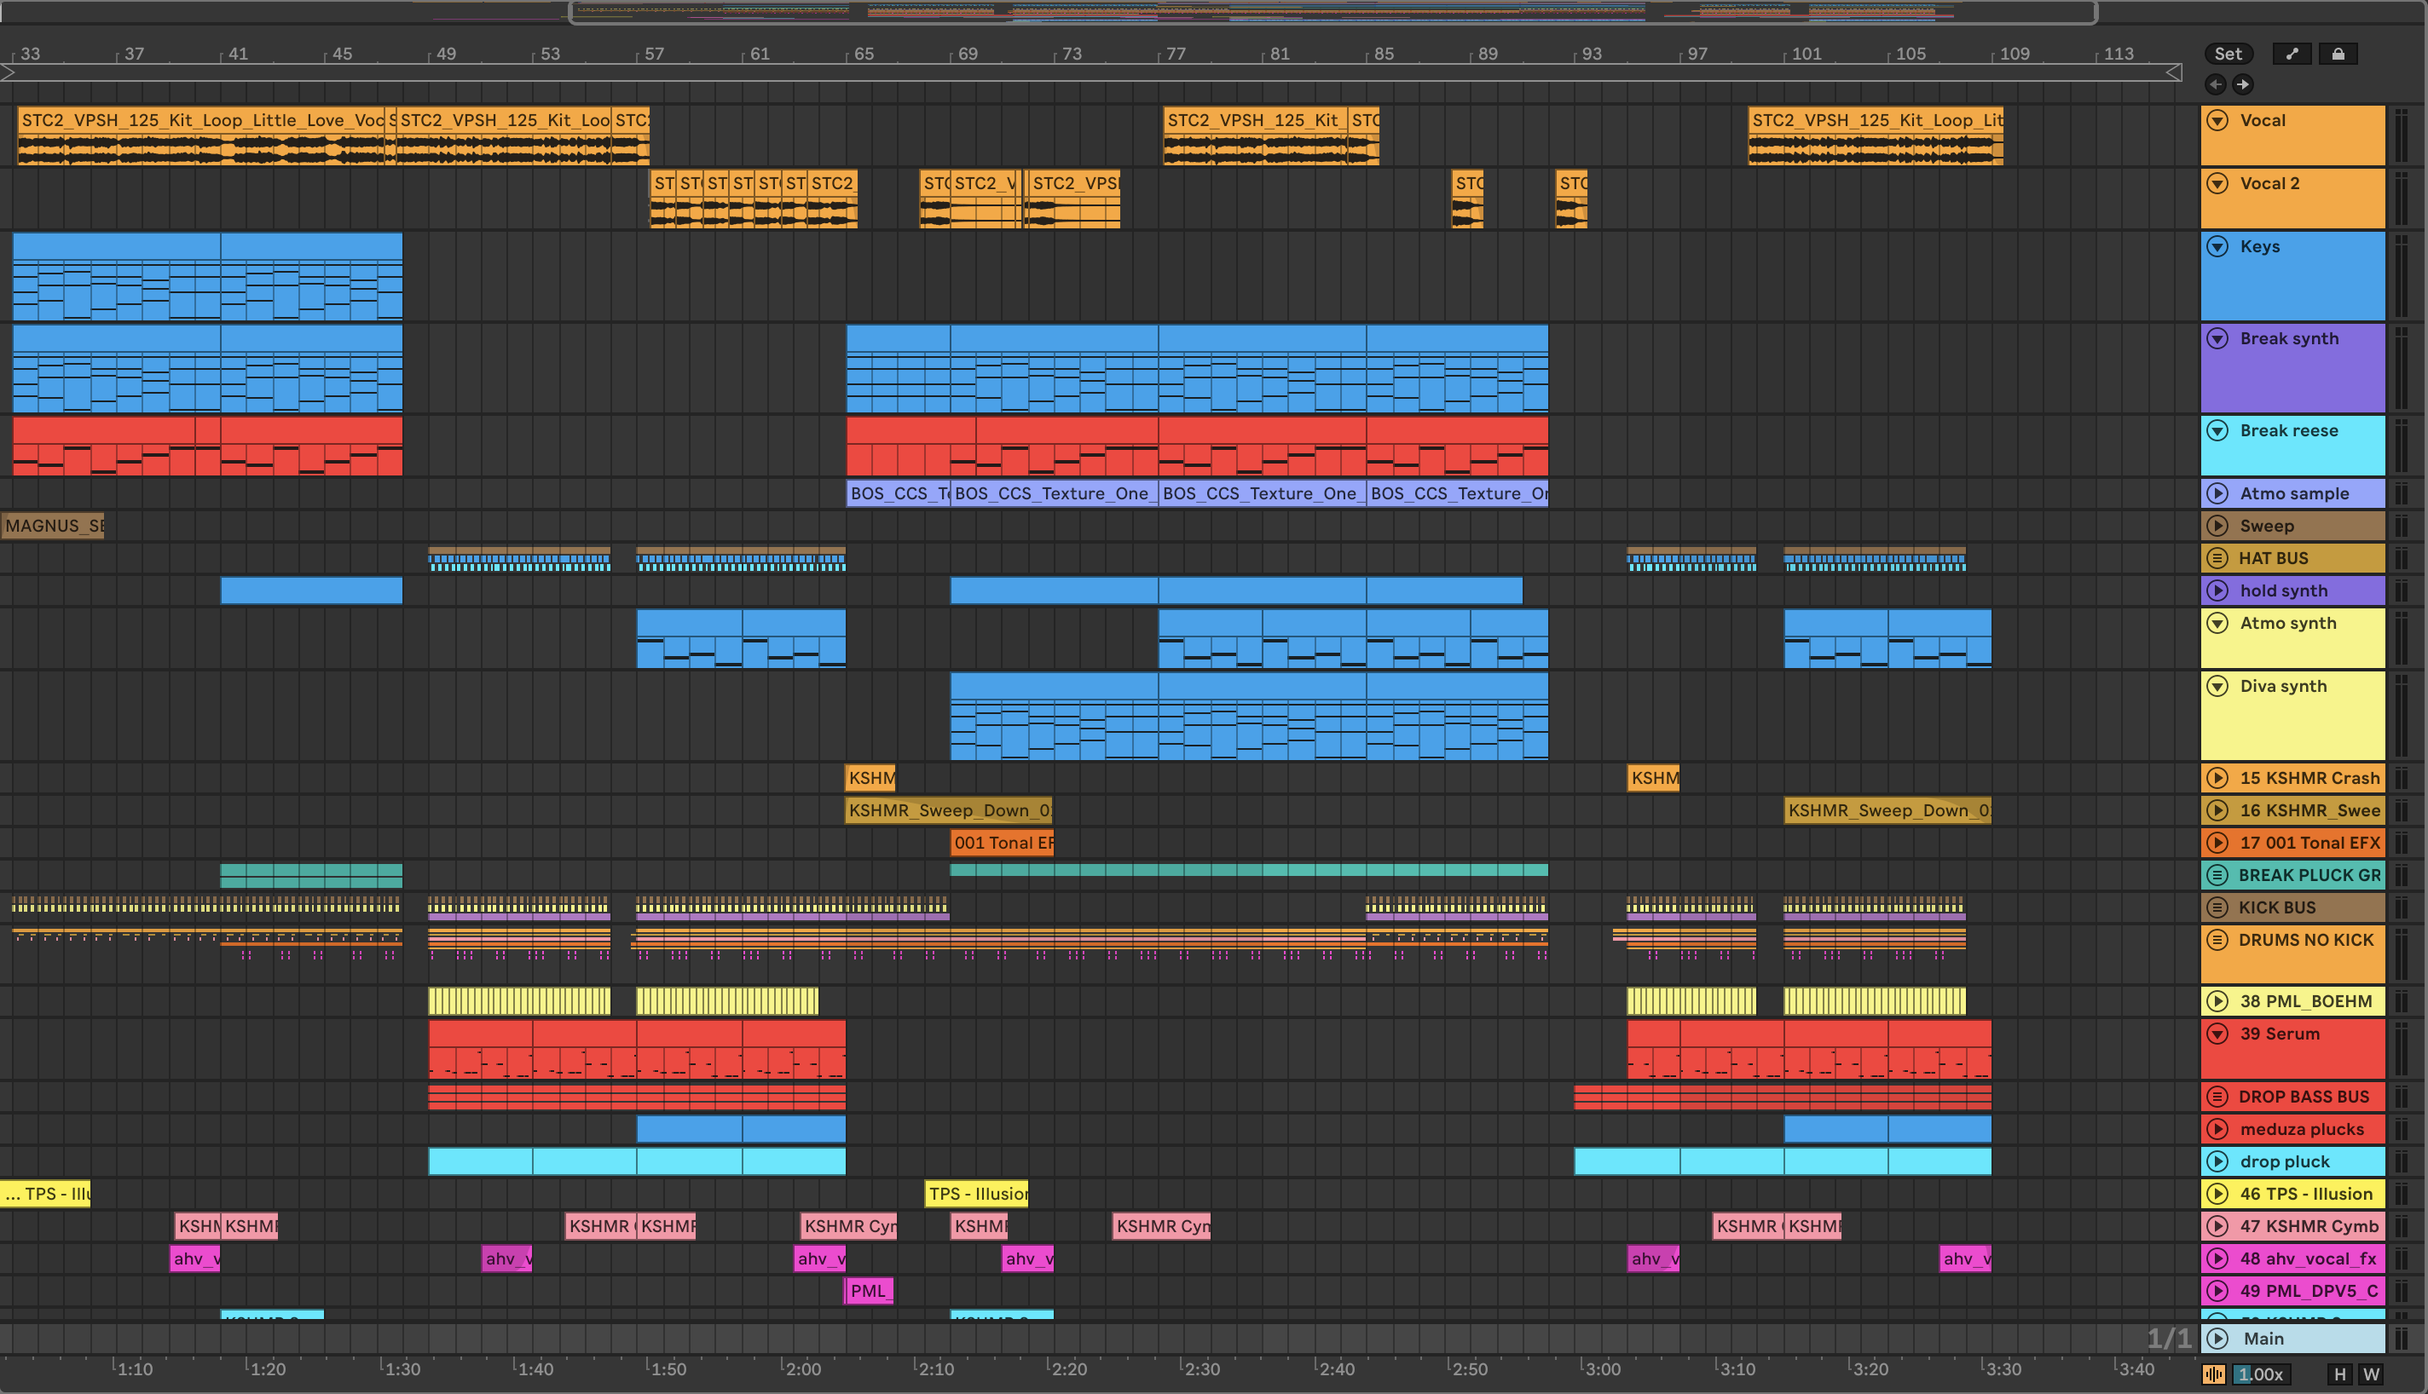Unfold the Atmo sample track
This screenshot has height=1394, width=2428.
coord(2218,493)
